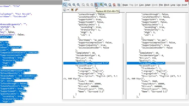Close the Search panel with red X
The image size is (189, 106).
point(187,1)
